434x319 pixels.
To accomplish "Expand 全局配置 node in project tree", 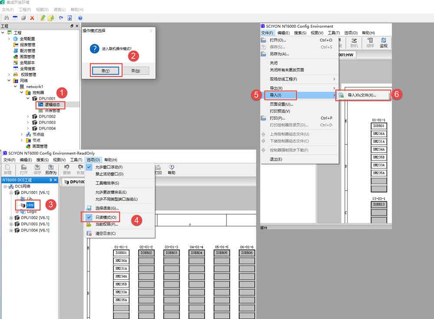I will [9, 39].
